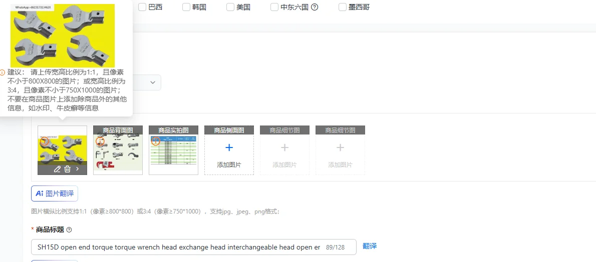596x262 pixels.
Task: Tick the 巴西 checkbox
Action: [142, 7]
